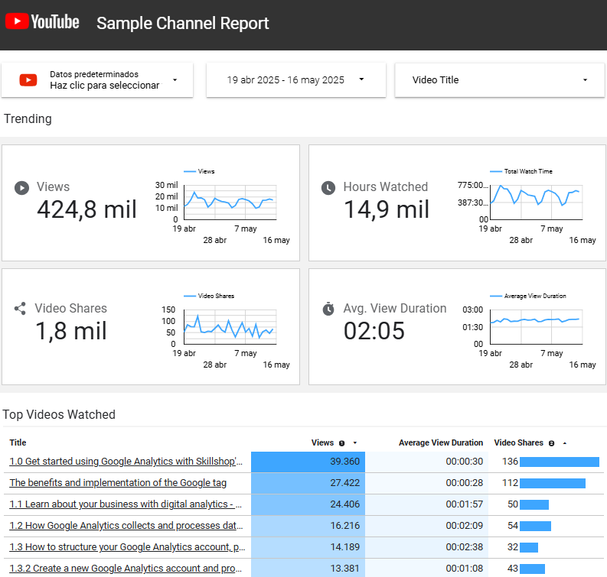Open '1.1 Learn about your business with digital analytics' link

[x=126, y=504]
